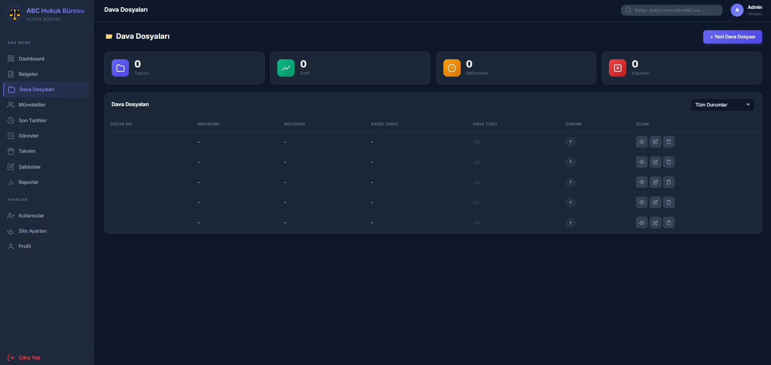Click the red Kapanan x icon
Viewport: 771px width, 365px height.
tap(617, 68)
